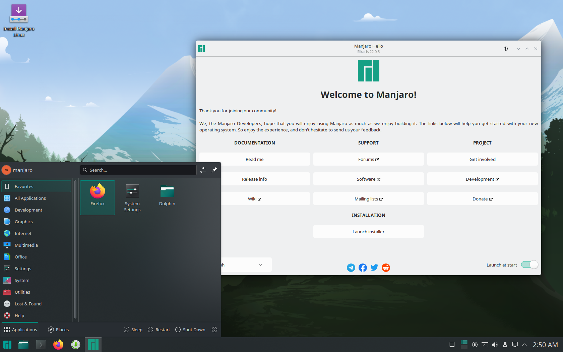Open Dolphin file manager in taskbar

click(x=23, y=345)
